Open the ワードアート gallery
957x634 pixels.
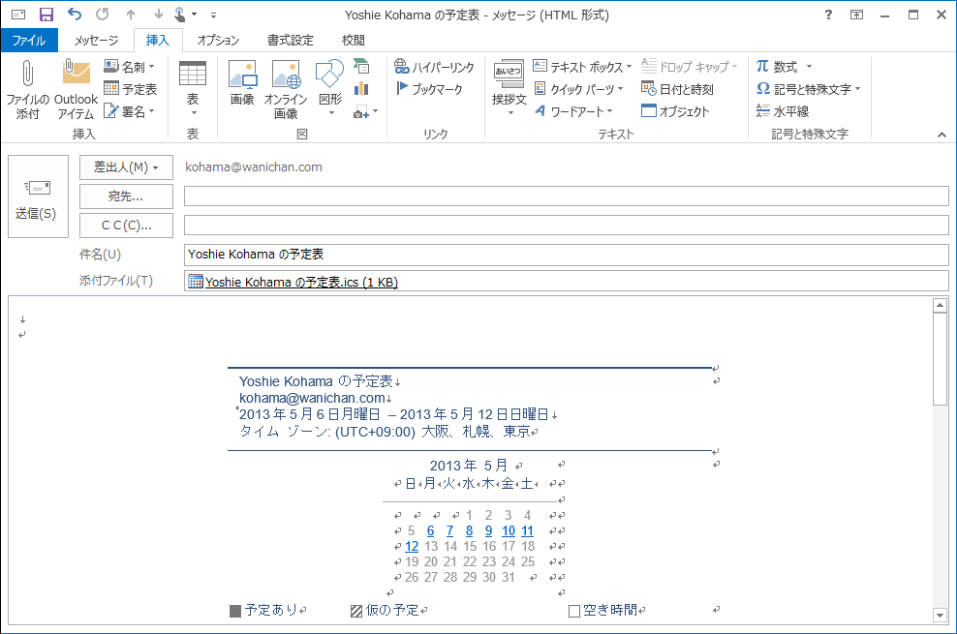(x=573, y=111)
